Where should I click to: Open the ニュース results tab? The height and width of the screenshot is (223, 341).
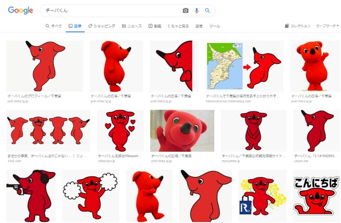pos(132,26)
